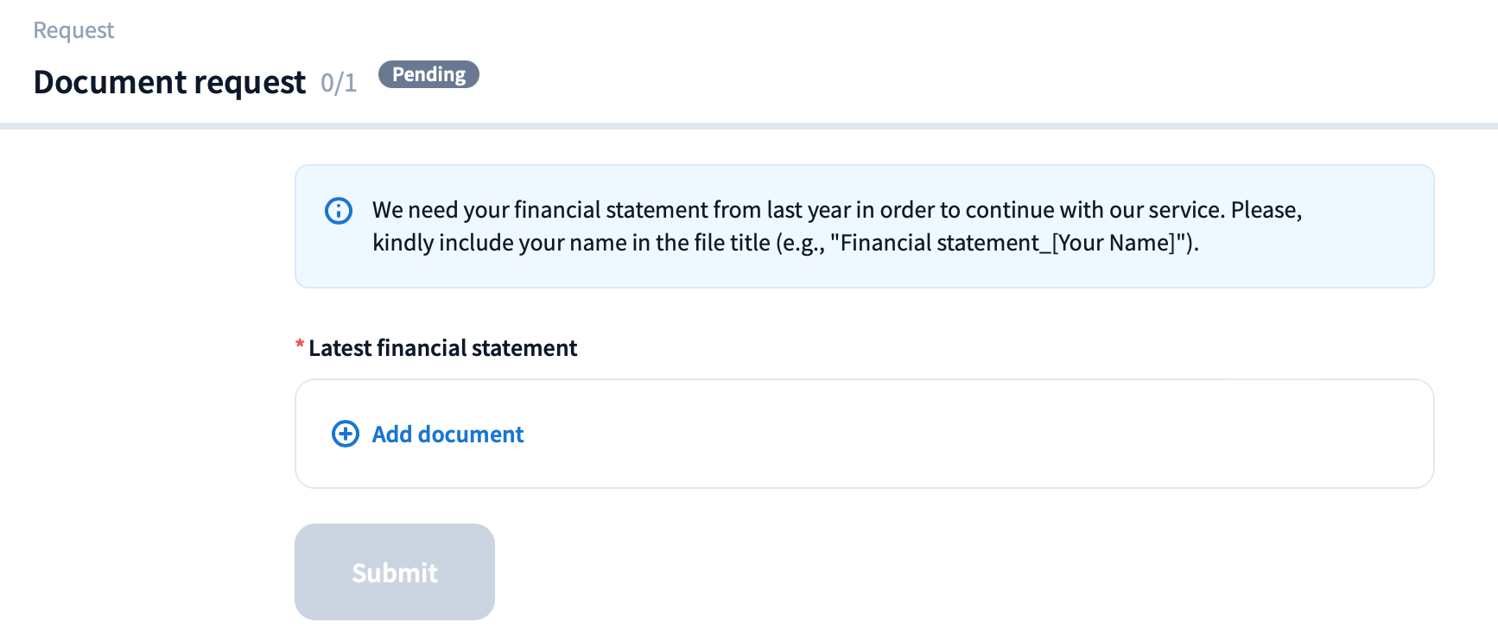Click the 0/1 completion counter

click(x=339, y=83)
